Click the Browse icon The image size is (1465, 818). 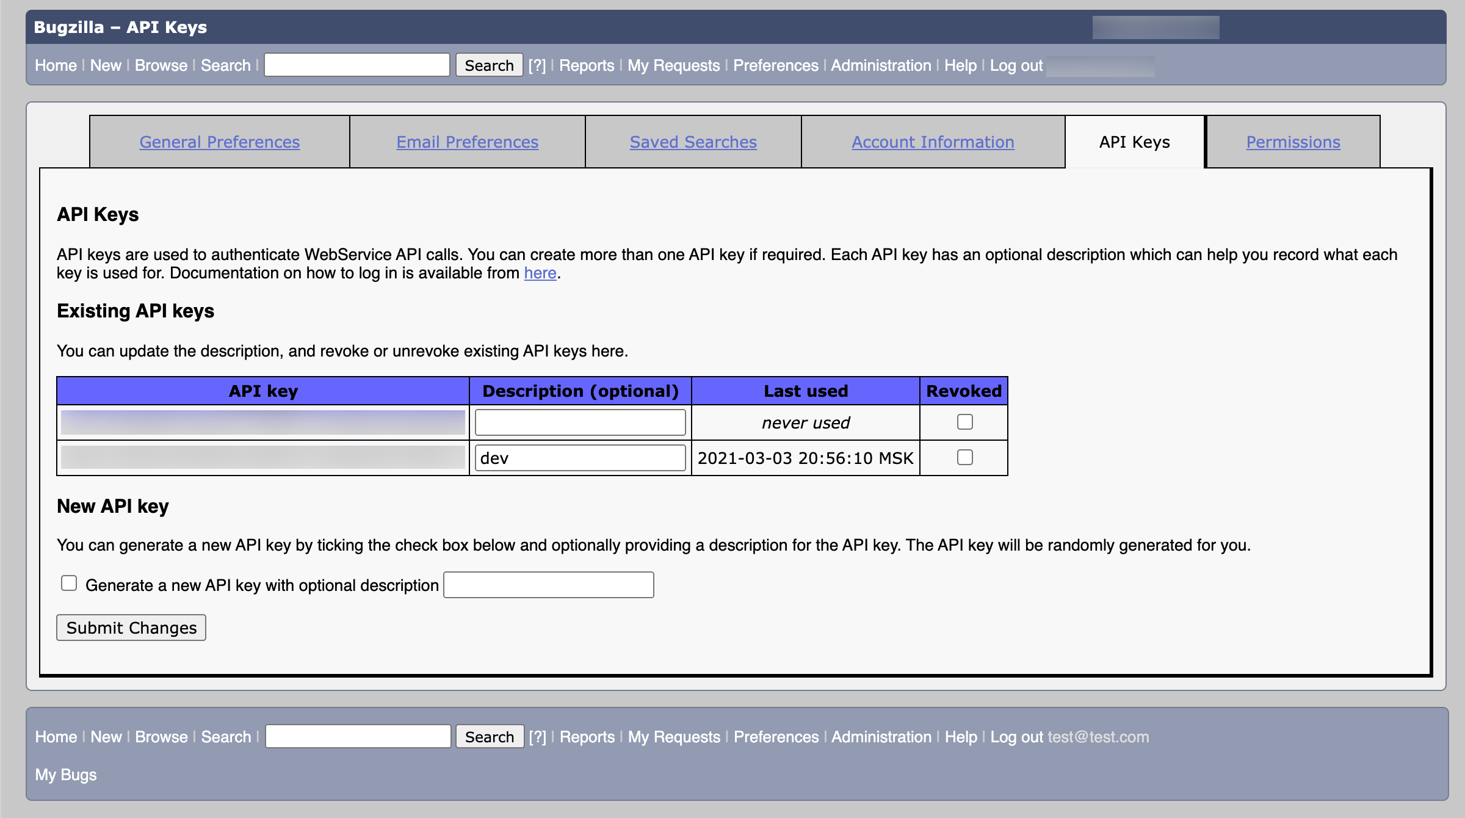(x=160, y=64)
